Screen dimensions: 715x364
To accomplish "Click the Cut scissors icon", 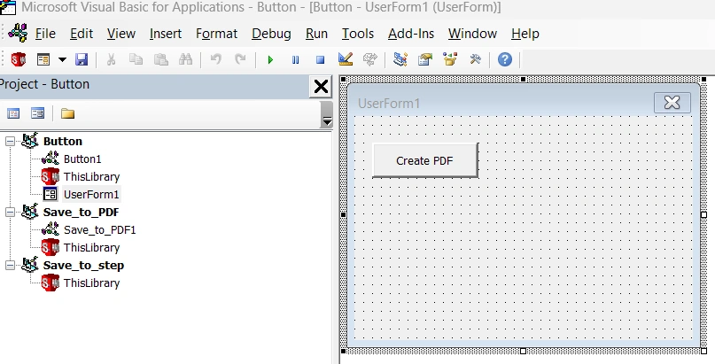I will pyautogui.click(x=111, y=59).
